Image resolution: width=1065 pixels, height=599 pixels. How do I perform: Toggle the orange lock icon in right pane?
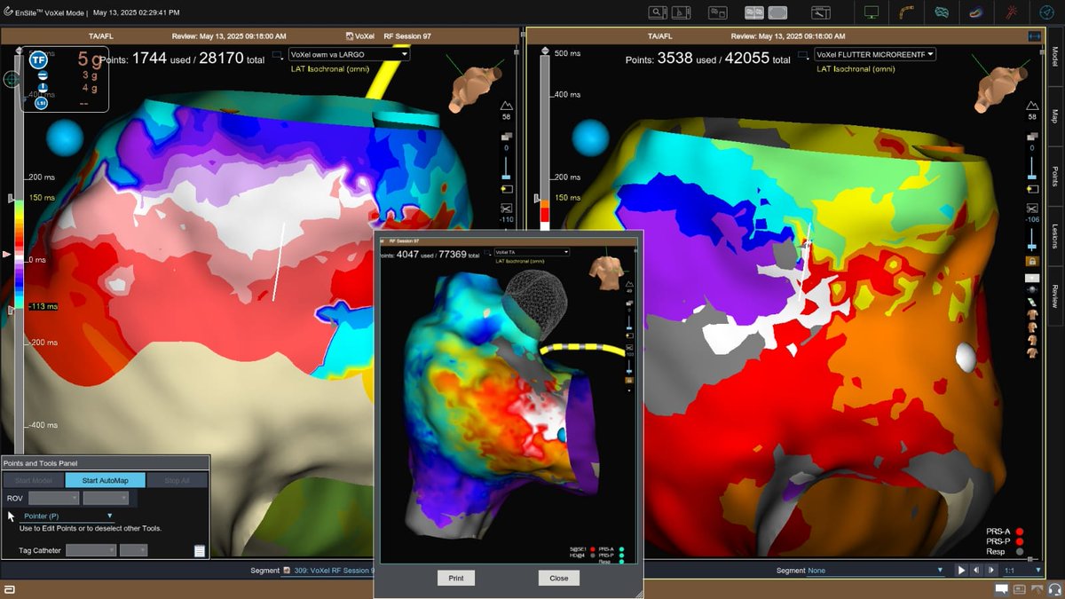tap(1032, 261)
